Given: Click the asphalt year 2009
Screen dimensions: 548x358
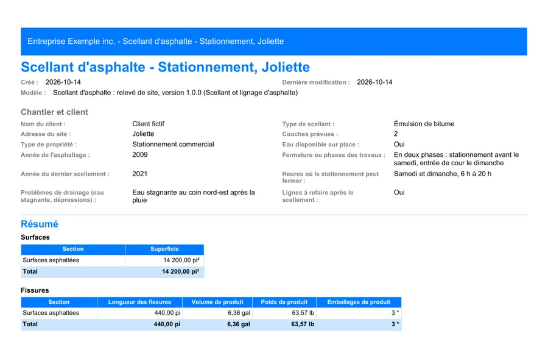Looking at the screenshot, I should pyautogui.click(x=140, y=155).
